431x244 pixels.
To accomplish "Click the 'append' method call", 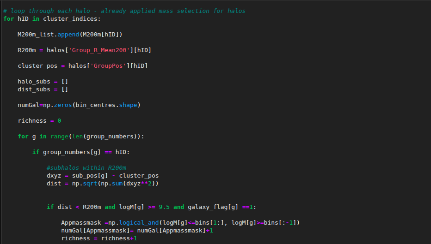I will tap(68, 35).
